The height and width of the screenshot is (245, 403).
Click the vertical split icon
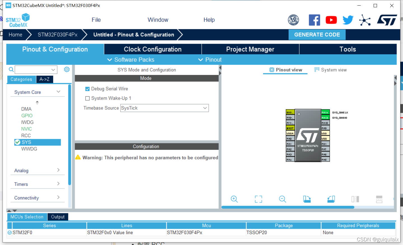pos(379,199)
